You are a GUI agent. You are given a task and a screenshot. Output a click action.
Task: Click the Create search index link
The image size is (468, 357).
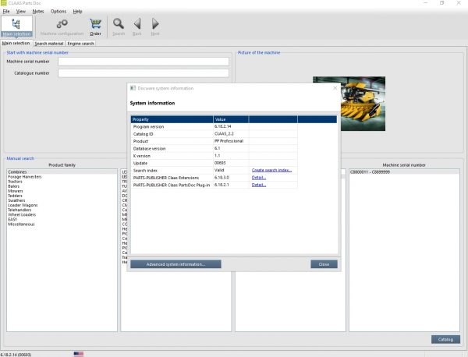271,170
